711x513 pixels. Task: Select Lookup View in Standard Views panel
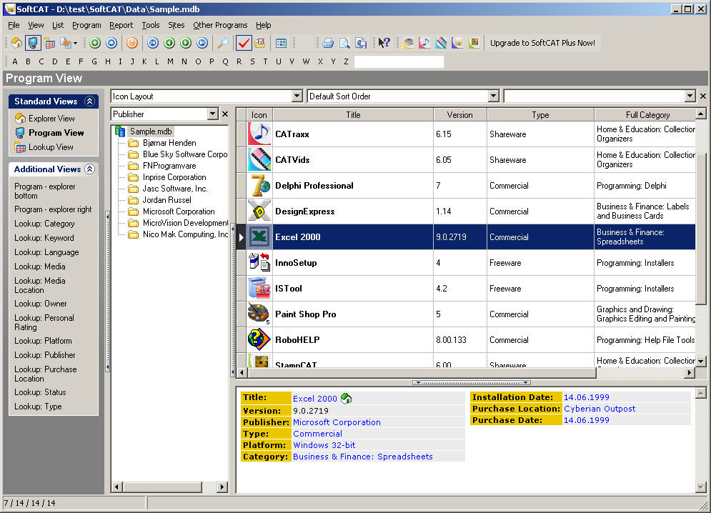[x=51, y=147]
